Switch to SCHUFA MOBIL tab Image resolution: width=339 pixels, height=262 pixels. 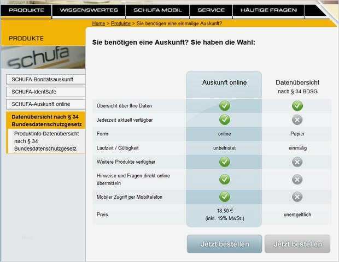(157, 10)
